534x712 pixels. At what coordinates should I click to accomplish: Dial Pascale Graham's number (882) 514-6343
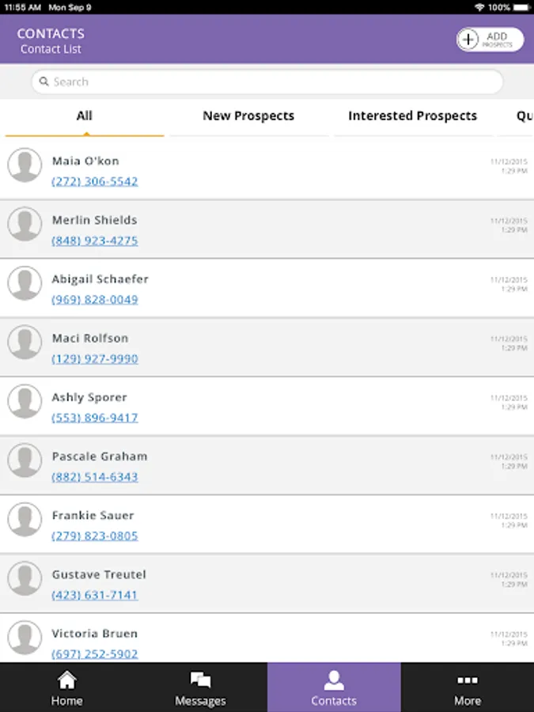(95, 477)
